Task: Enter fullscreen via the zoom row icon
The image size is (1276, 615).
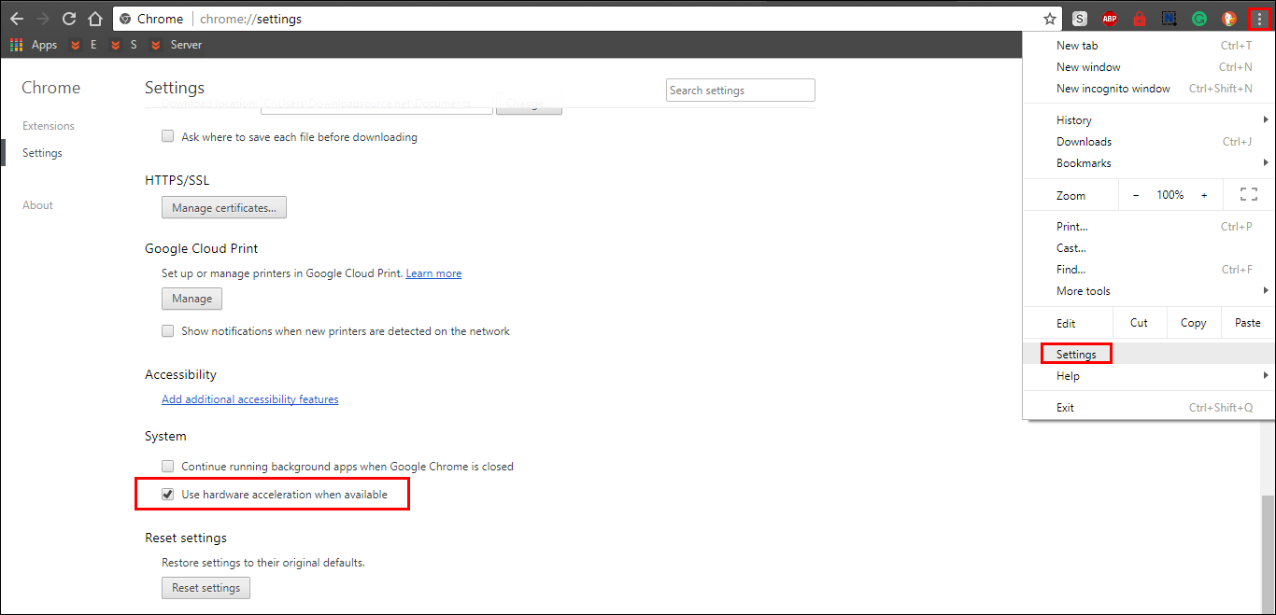Action: (x=1249, y=195)
